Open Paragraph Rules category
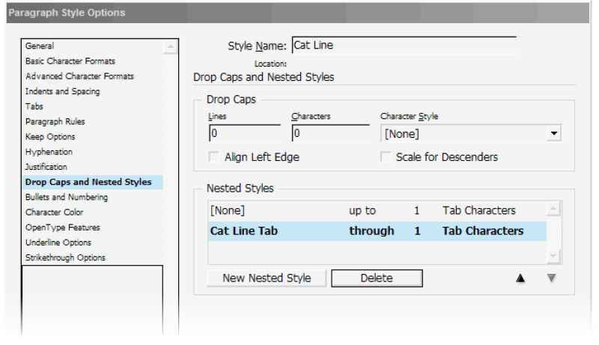Viewport: 599px width, 345px height. [x=55, y=121]
